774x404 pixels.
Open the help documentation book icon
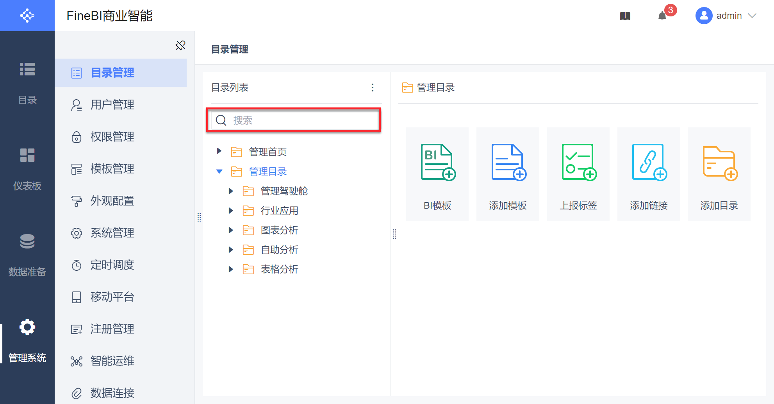point(625,16)
